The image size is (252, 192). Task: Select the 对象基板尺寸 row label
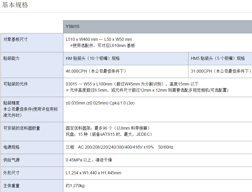coord(16,40)
